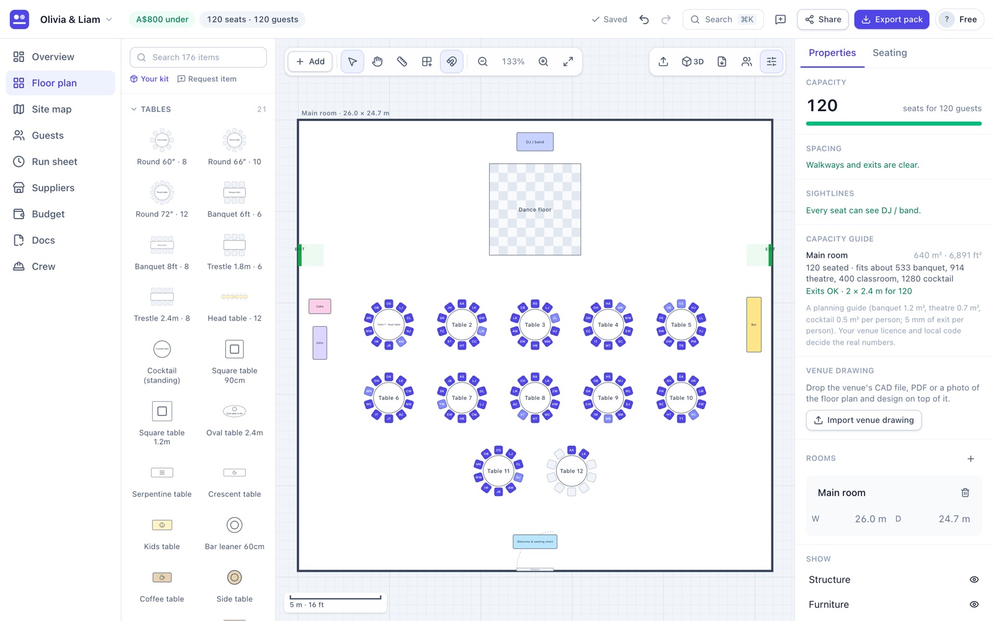The width and height of the screenshot is (993, 621).
Task: Pick the Serpentine table item
Action: click(162, 481)
